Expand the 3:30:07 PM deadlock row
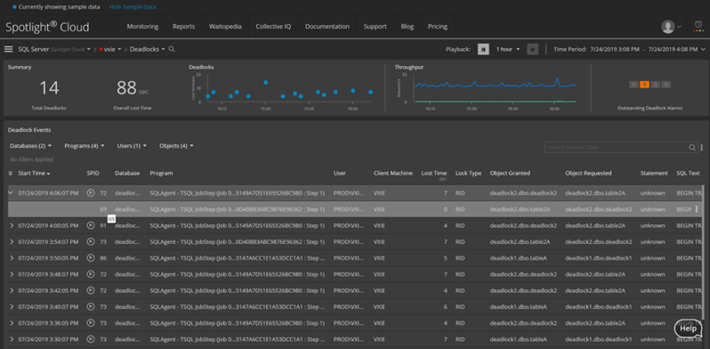Viewport: 710px width, 349px height. (x=12, y=339)
